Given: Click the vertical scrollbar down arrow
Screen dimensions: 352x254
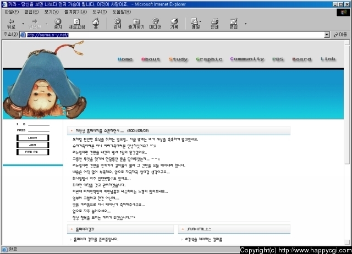Looking at the screenshot, I should pyautogui.click(x=347, y=242).
